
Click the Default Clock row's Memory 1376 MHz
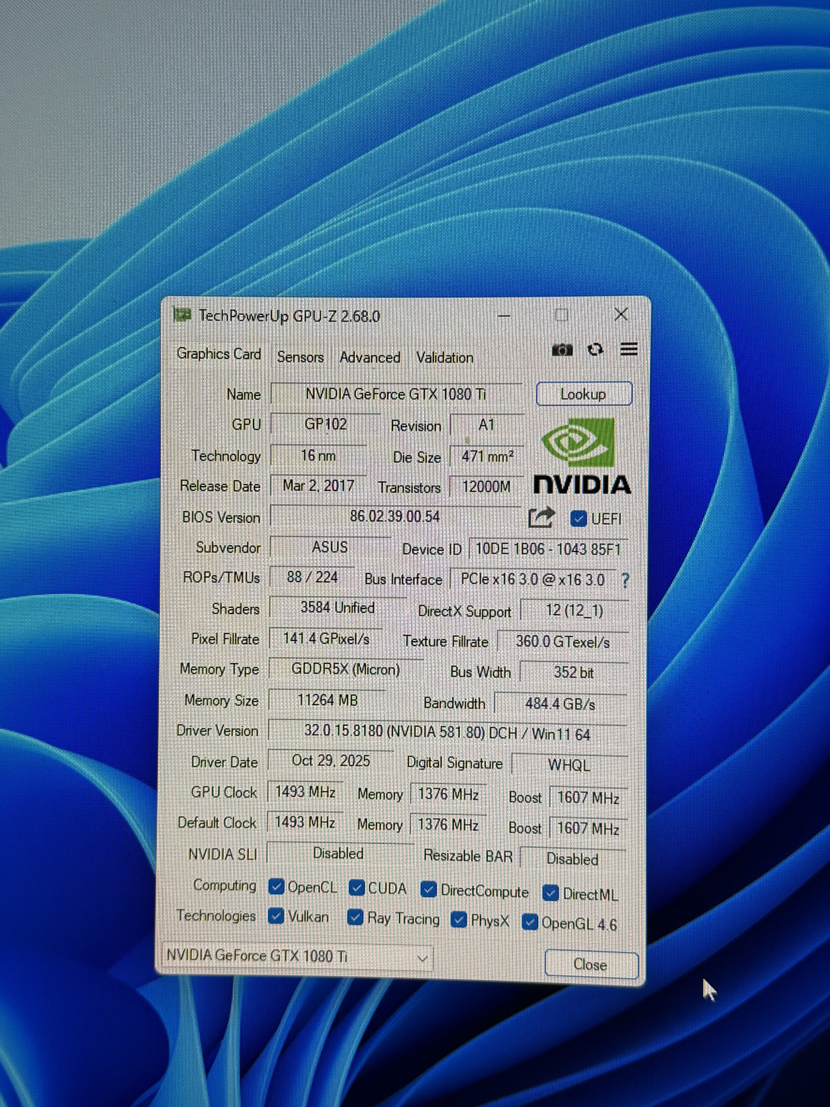click(448, 825)
